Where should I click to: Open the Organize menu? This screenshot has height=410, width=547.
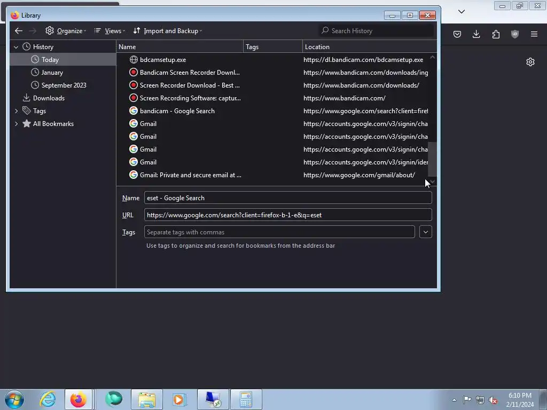(66, 30)
